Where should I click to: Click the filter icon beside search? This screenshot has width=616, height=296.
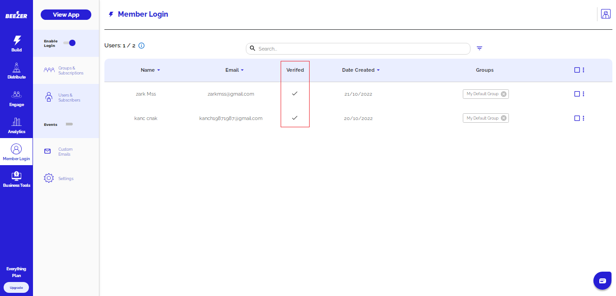(x=480, y=48)
